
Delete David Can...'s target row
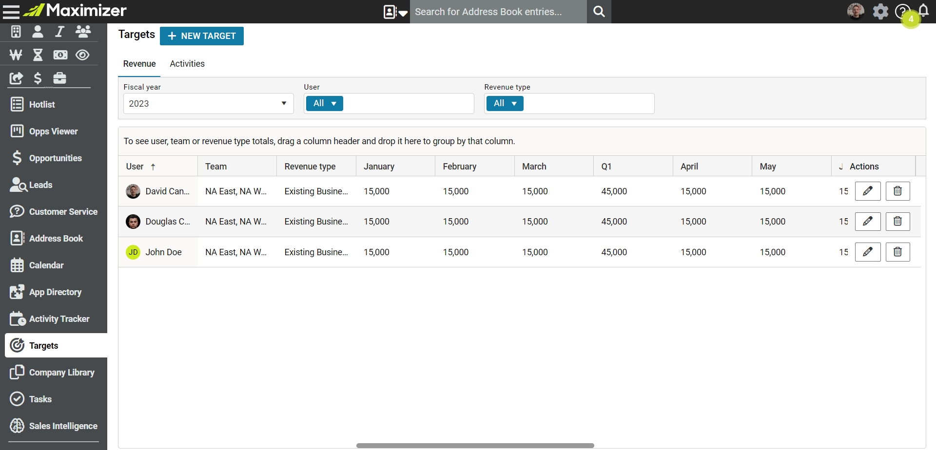(x=897, y=191)
